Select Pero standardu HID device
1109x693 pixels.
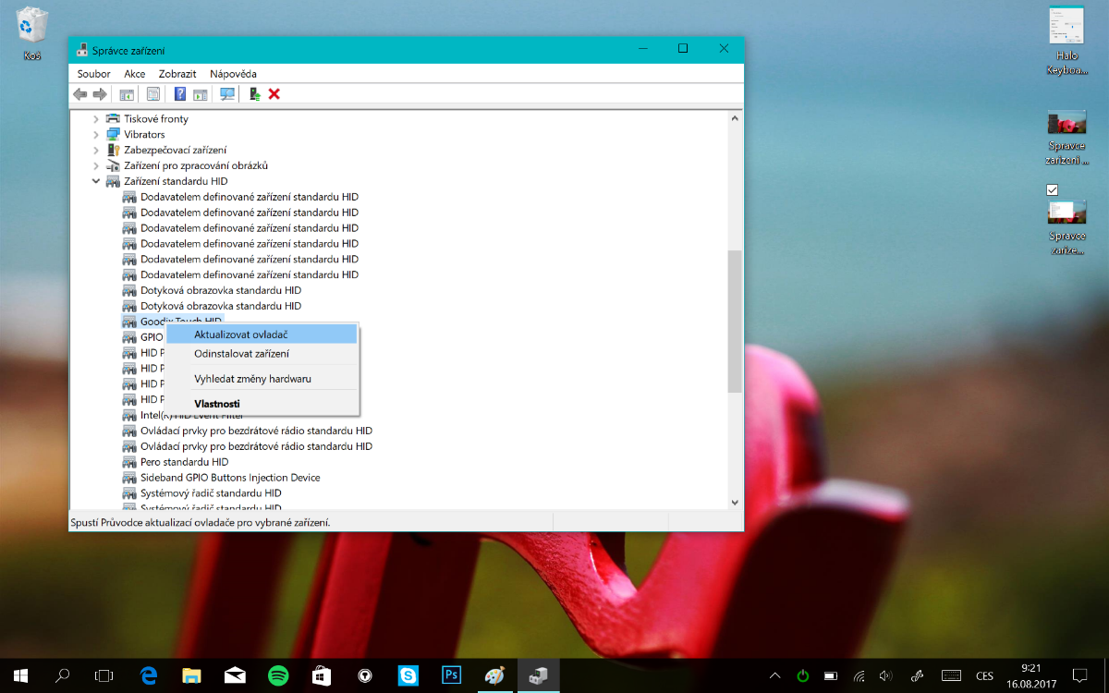pyautogui.click(x=184, y=462)
